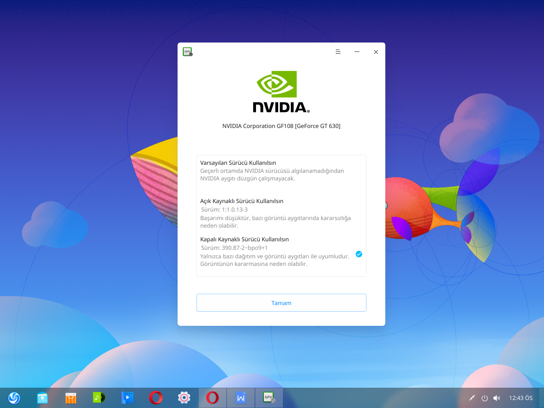
Task: Open the blue file cabinet dock icon
Action: tap(42, 398)
